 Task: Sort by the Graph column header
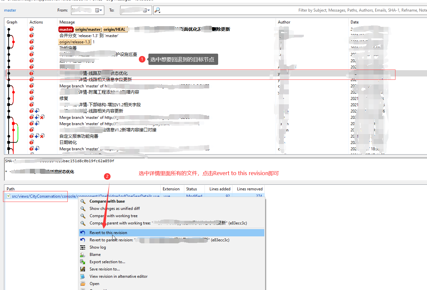click(x=12, y=22)
